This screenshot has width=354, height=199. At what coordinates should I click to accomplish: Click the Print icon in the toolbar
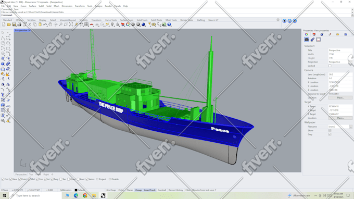(x=19, y=24)
